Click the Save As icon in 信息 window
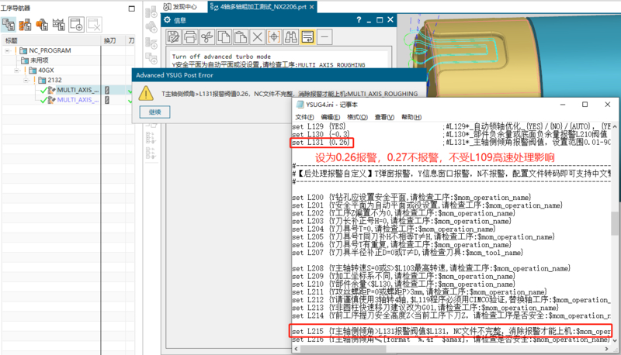This screenshot has width=621, height=355. click(174, 36)
